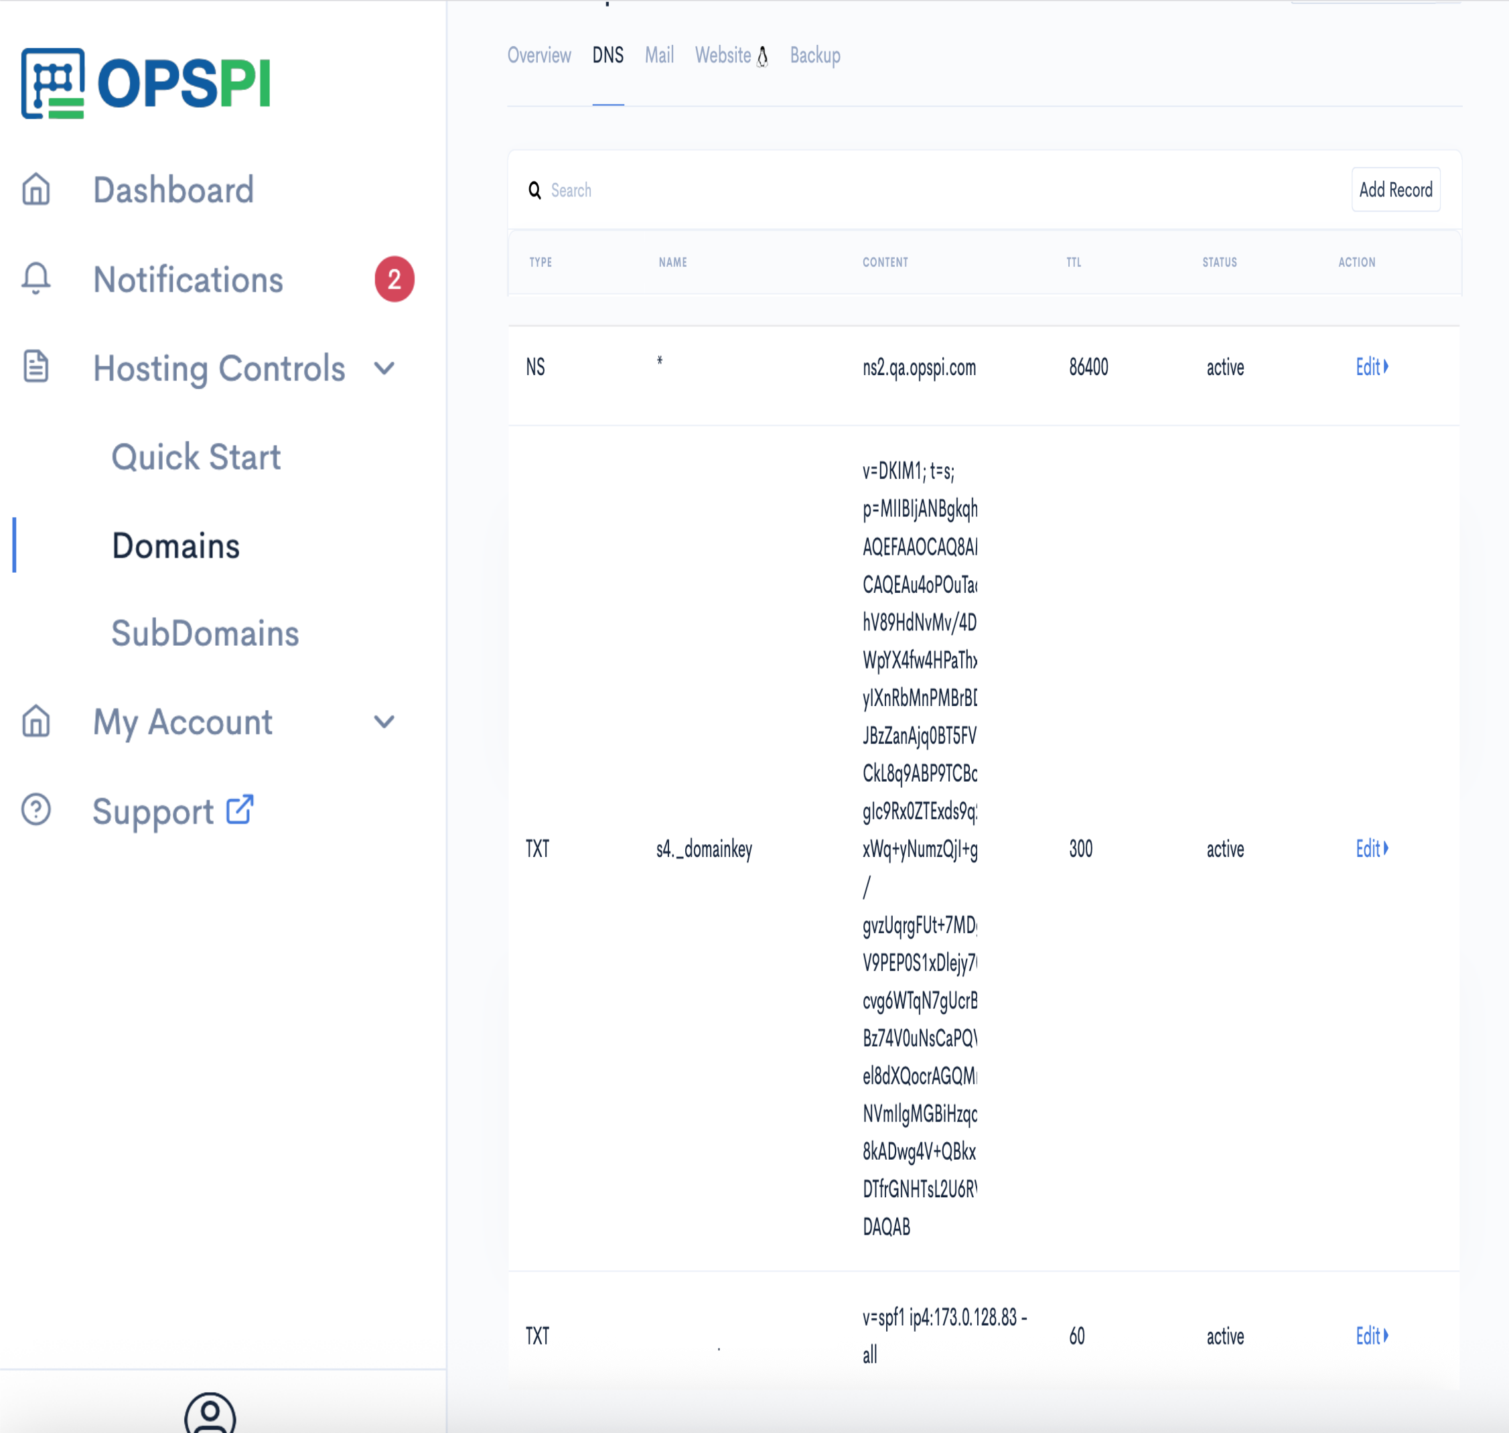Edit the s4._domainkey TXT record
Viewport: 1509px width, 1433px height.
(x=1372, y=848)
